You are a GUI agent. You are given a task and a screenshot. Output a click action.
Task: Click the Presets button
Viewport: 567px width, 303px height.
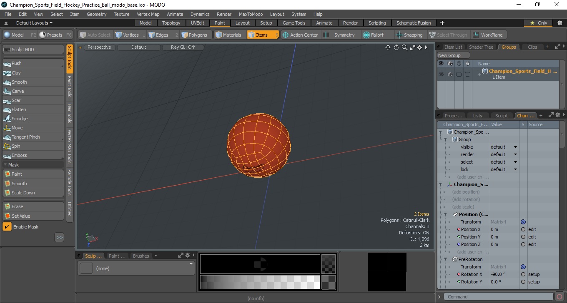click(x=55, y=35)
